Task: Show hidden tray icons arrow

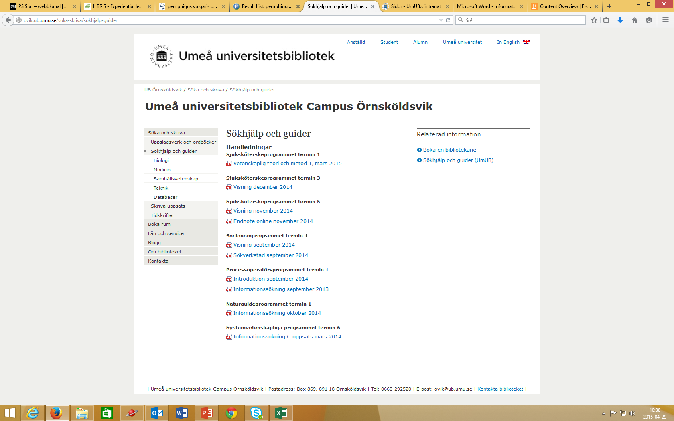Action: pos(603,413)
